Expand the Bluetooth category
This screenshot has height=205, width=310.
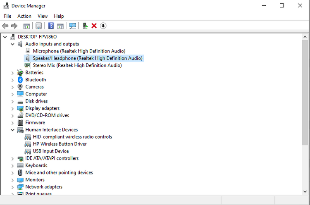point(12,80)
